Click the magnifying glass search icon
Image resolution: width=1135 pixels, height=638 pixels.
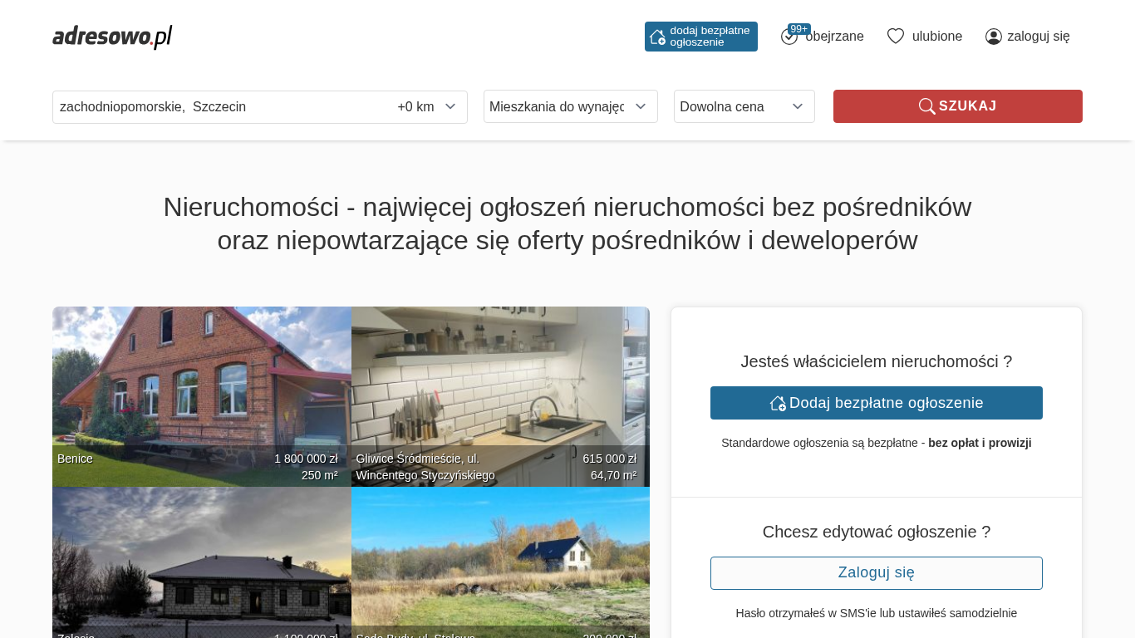(x=926, y=106)
